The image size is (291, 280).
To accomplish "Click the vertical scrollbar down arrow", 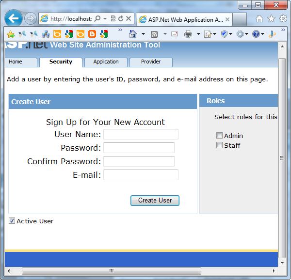I will tap(282, 263).
